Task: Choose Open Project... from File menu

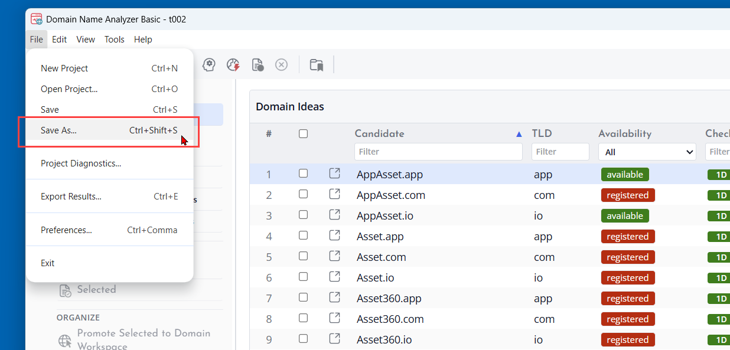Action: (109, 89)
